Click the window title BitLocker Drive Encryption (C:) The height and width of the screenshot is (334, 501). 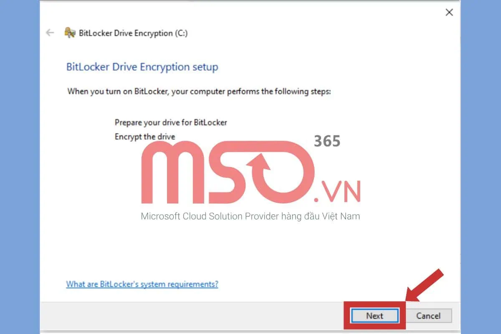click(x=133, y=33)
